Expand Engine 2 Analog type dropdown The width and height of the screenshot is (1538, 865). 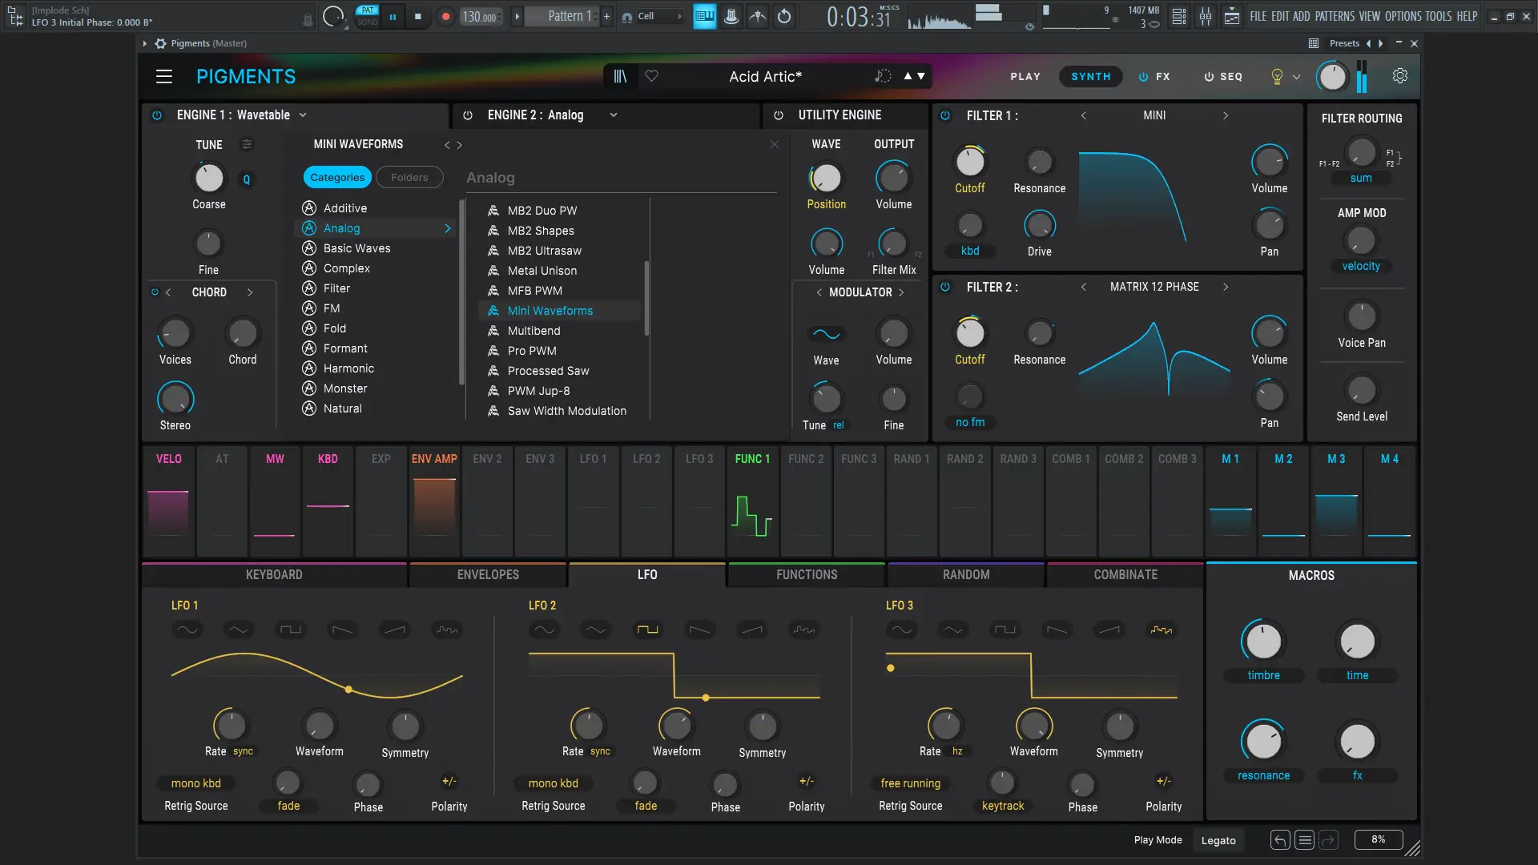(x=614, y=115)
